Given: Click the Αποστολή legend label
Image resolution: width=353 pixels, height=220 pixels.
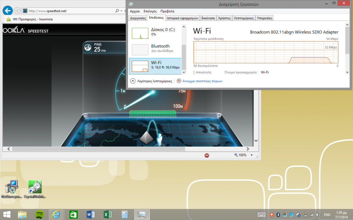Looking at the screenshot, I should click(x=203, y=72).
